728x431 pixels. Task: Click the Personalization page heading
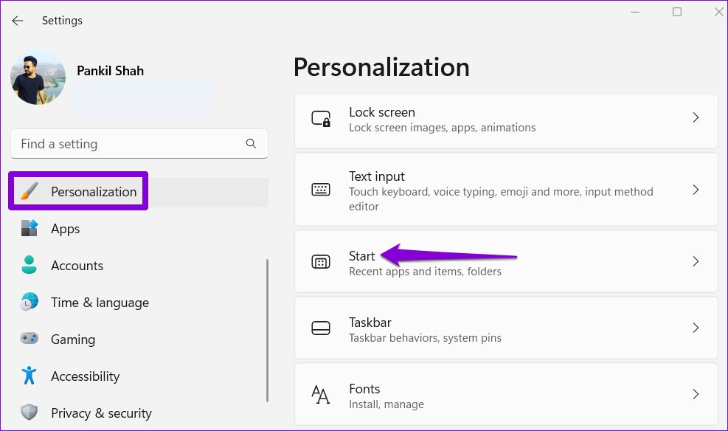point(381,67)
